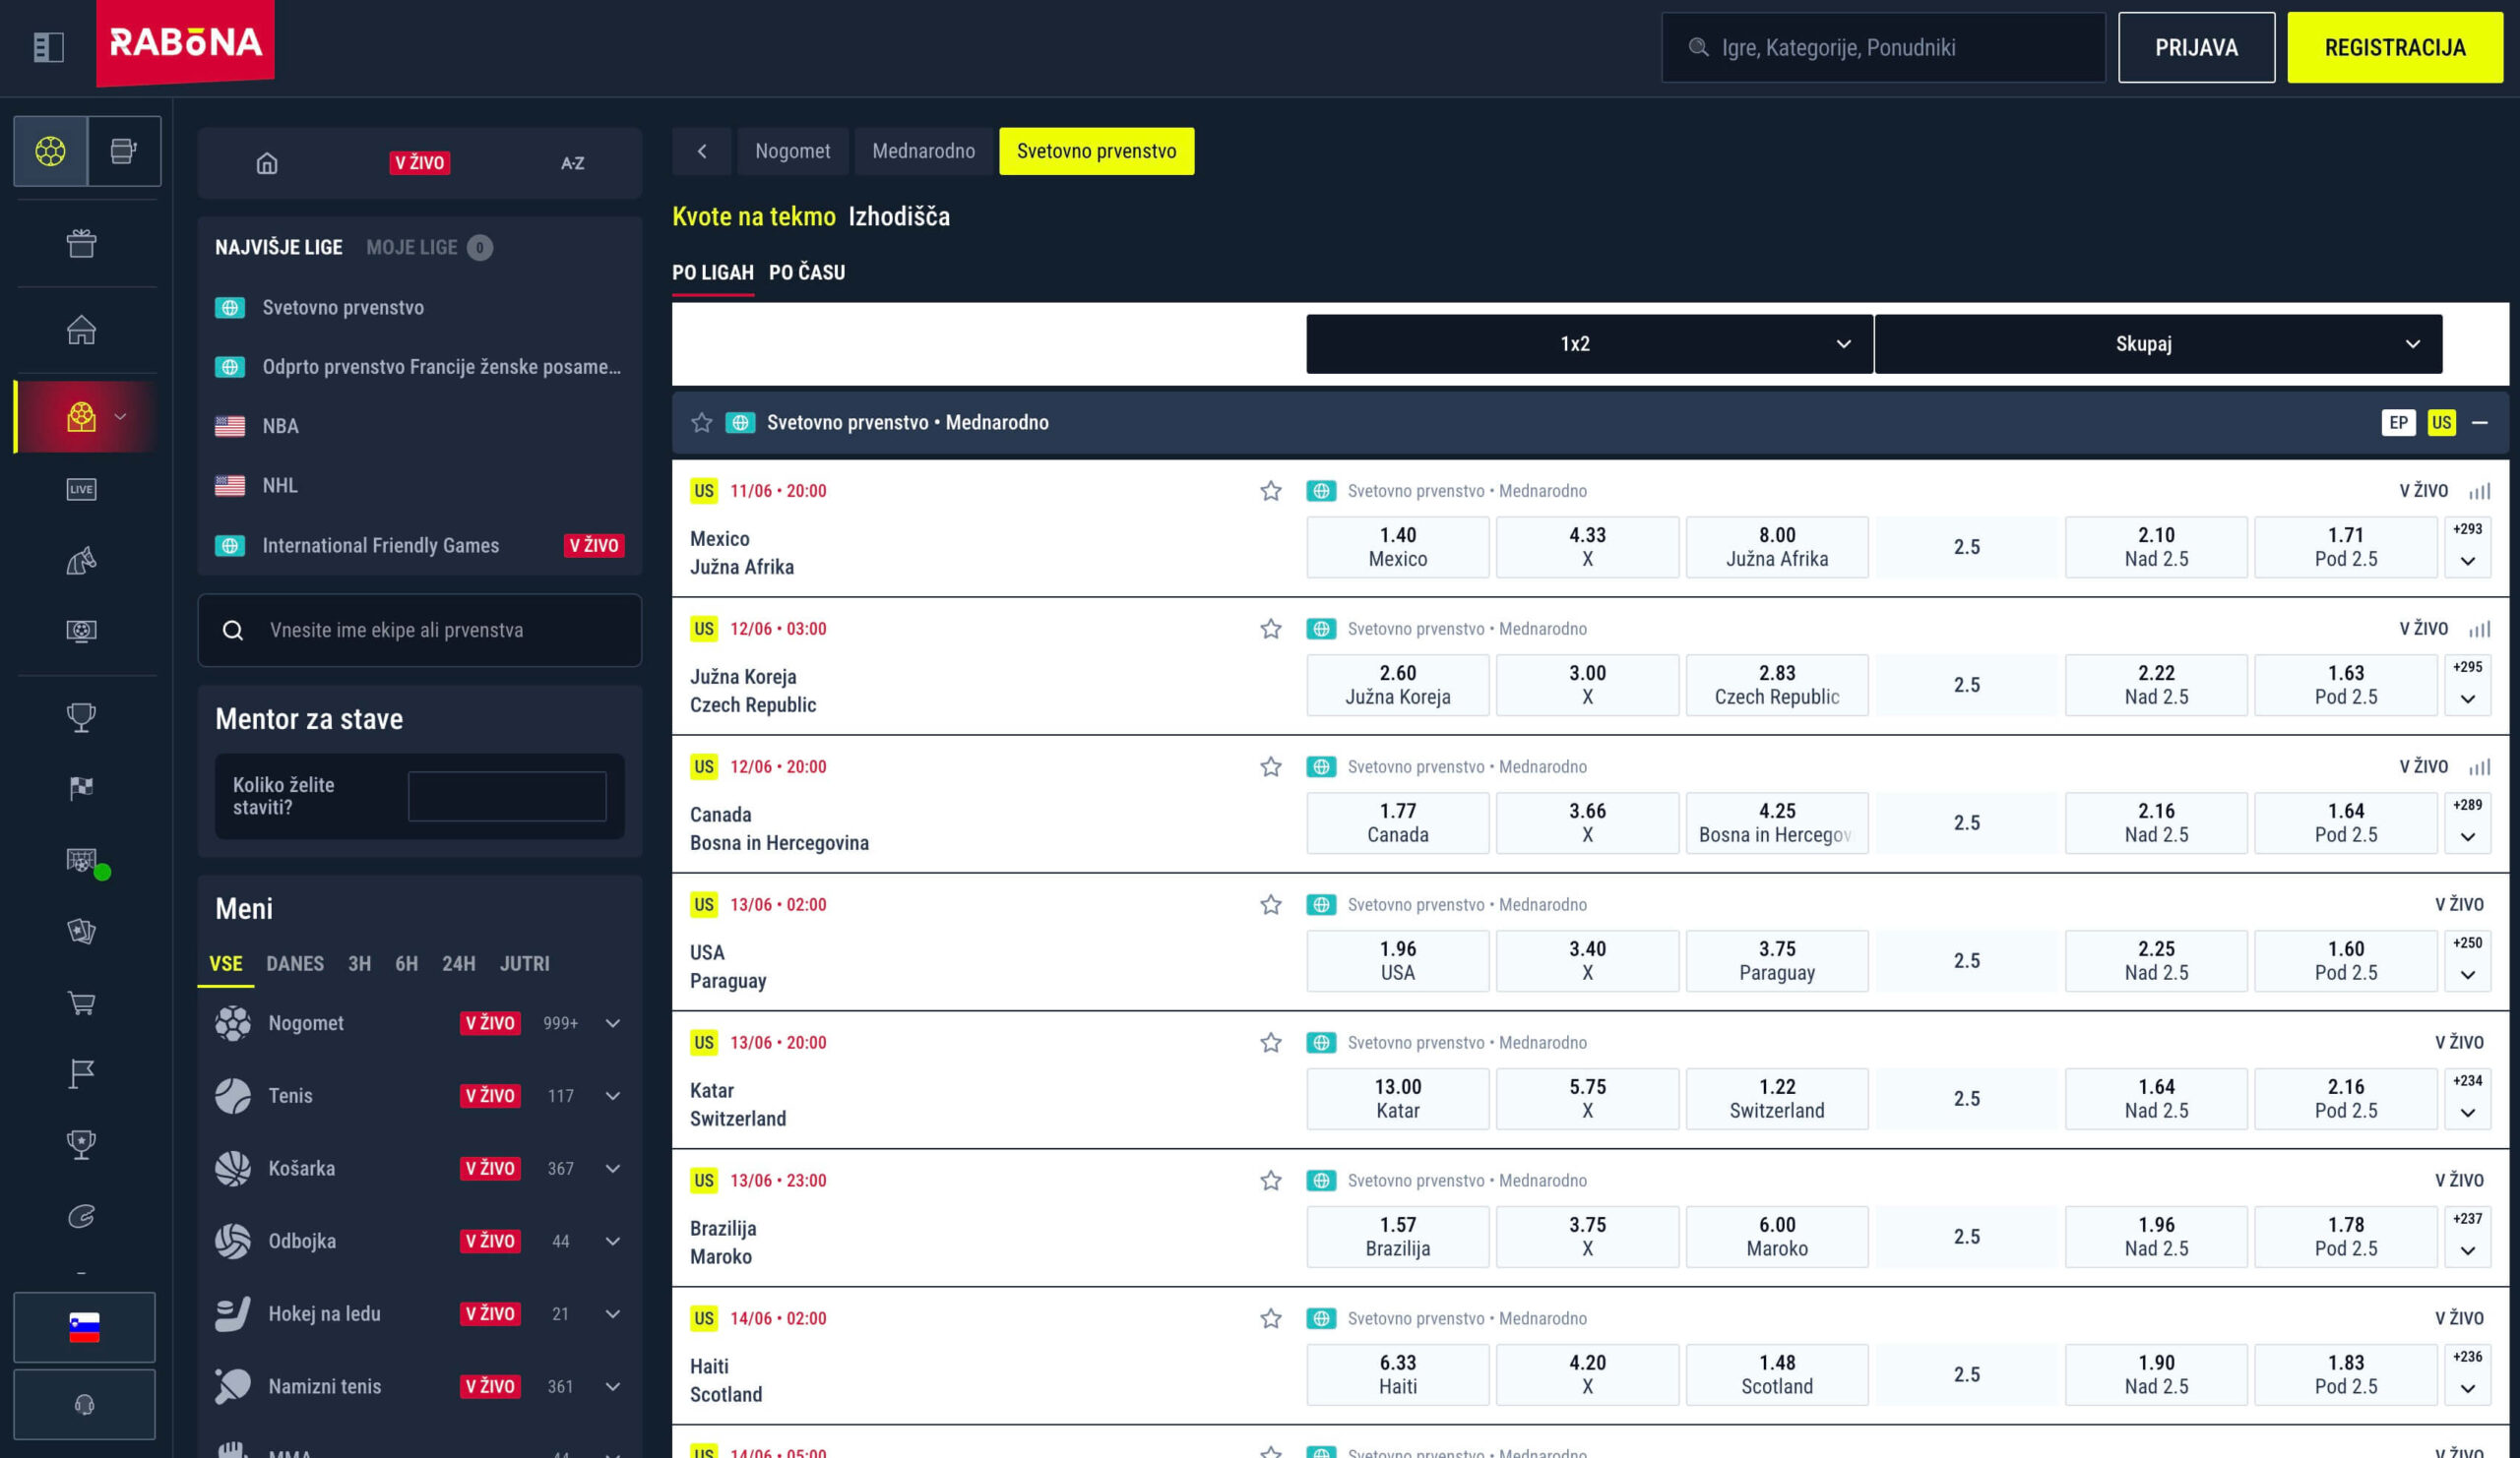The height and width of the screenshot is (1458, 2520).
Task: Expand the Odbojka sport in Meni
Action: click(x=613, y=1242)
